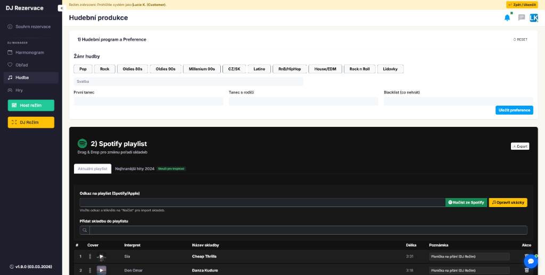545x275 pixels.
Task: Click the 3:31 duration value
Action: click(409, 256)
